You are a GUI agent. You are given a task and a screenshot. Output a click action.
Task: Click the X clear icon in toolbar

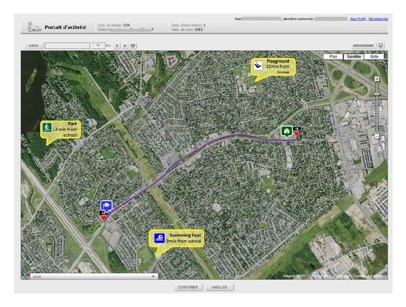(125, 45)
